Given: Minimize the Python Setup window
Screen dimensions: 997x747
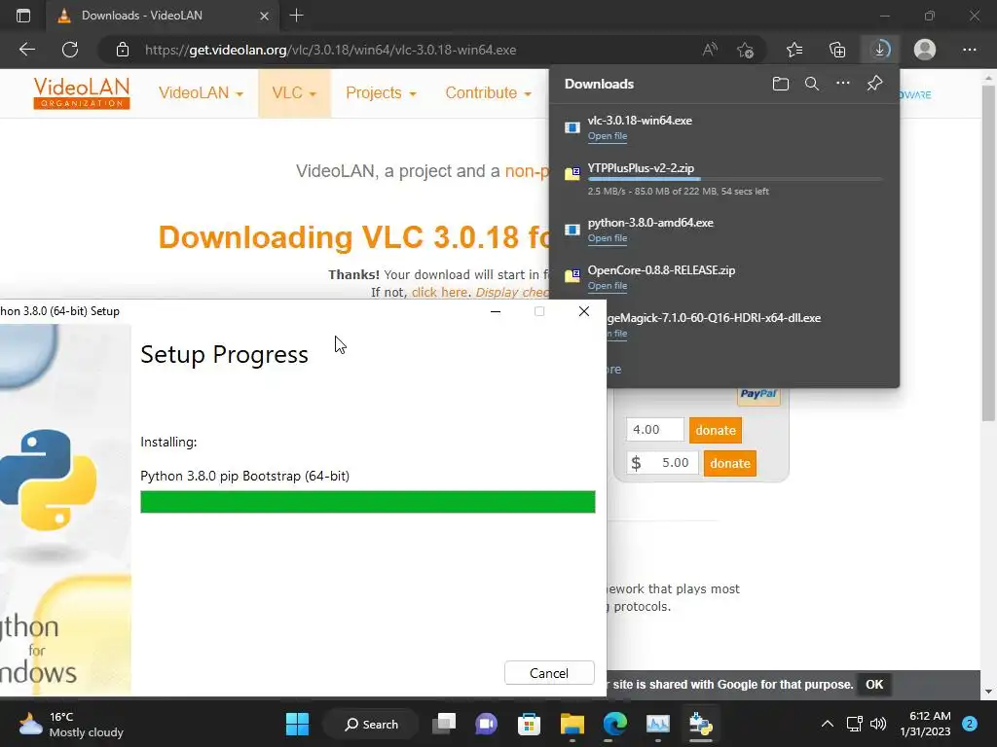Looking at the screenshot, I should pos(496,311).
